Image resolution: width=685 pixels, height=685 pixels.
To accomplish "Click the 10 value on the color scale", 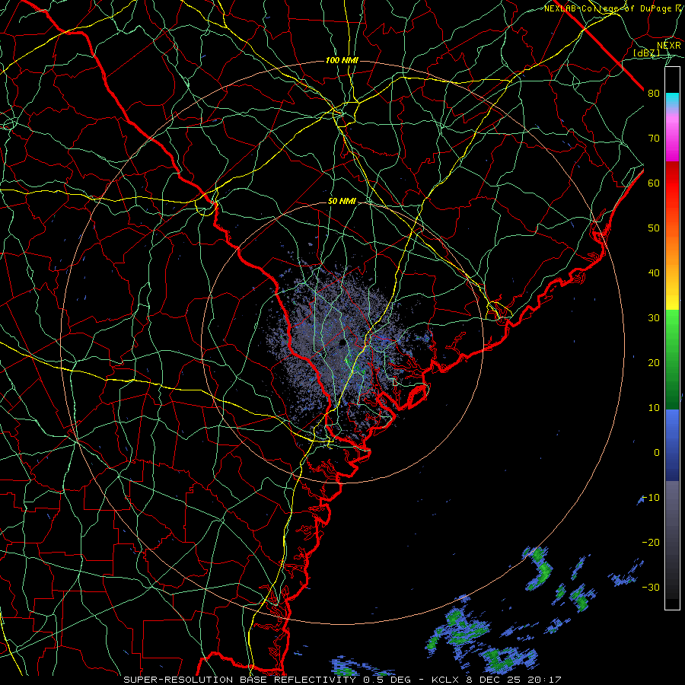I will (654, 408).
